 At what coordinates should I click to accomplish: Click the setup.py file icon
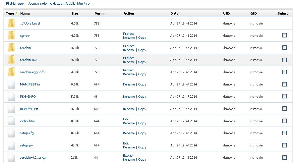tap(11, 145)
